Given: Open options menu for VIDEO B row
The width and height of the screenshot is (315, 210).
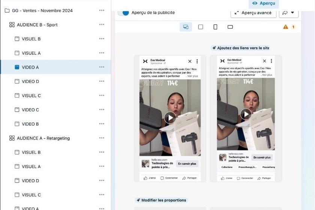Looking at the screenshot, I should 102,124.
